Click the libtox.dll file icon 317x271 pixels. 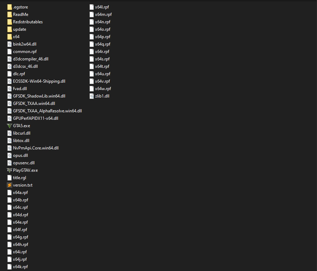(x=10, y=141)
